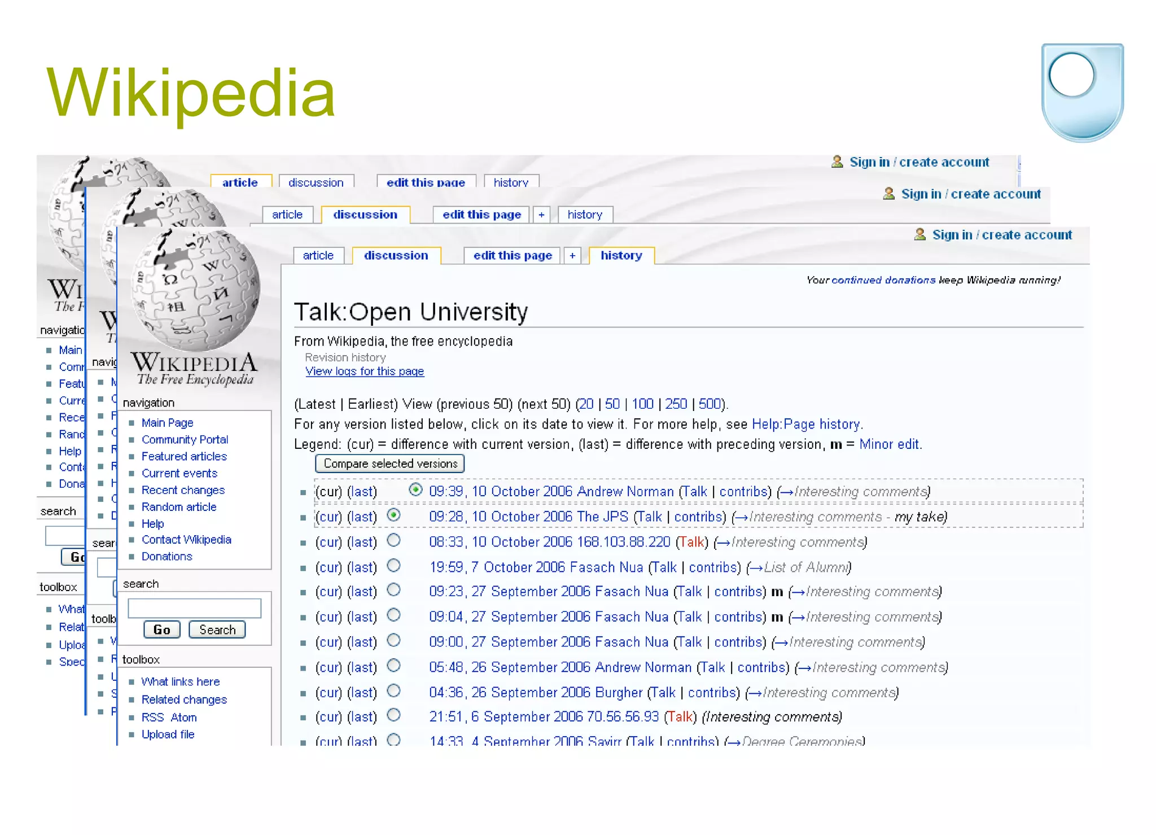
Task: Open Recent changes navigation link
Action: coord(183,490)
